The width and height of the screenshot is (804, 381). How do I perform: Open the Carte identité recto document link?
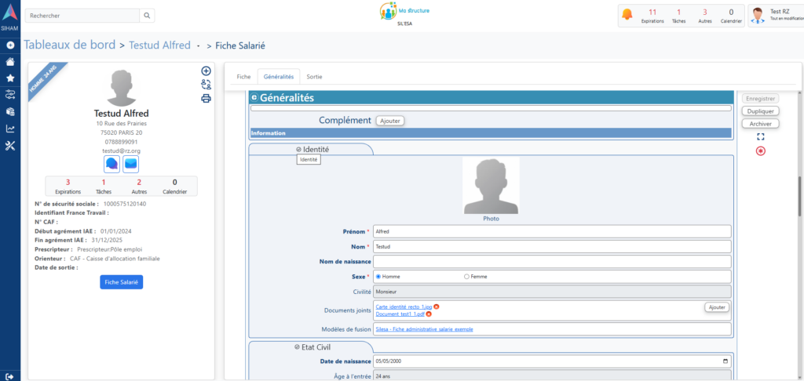(x=404, y=307)
